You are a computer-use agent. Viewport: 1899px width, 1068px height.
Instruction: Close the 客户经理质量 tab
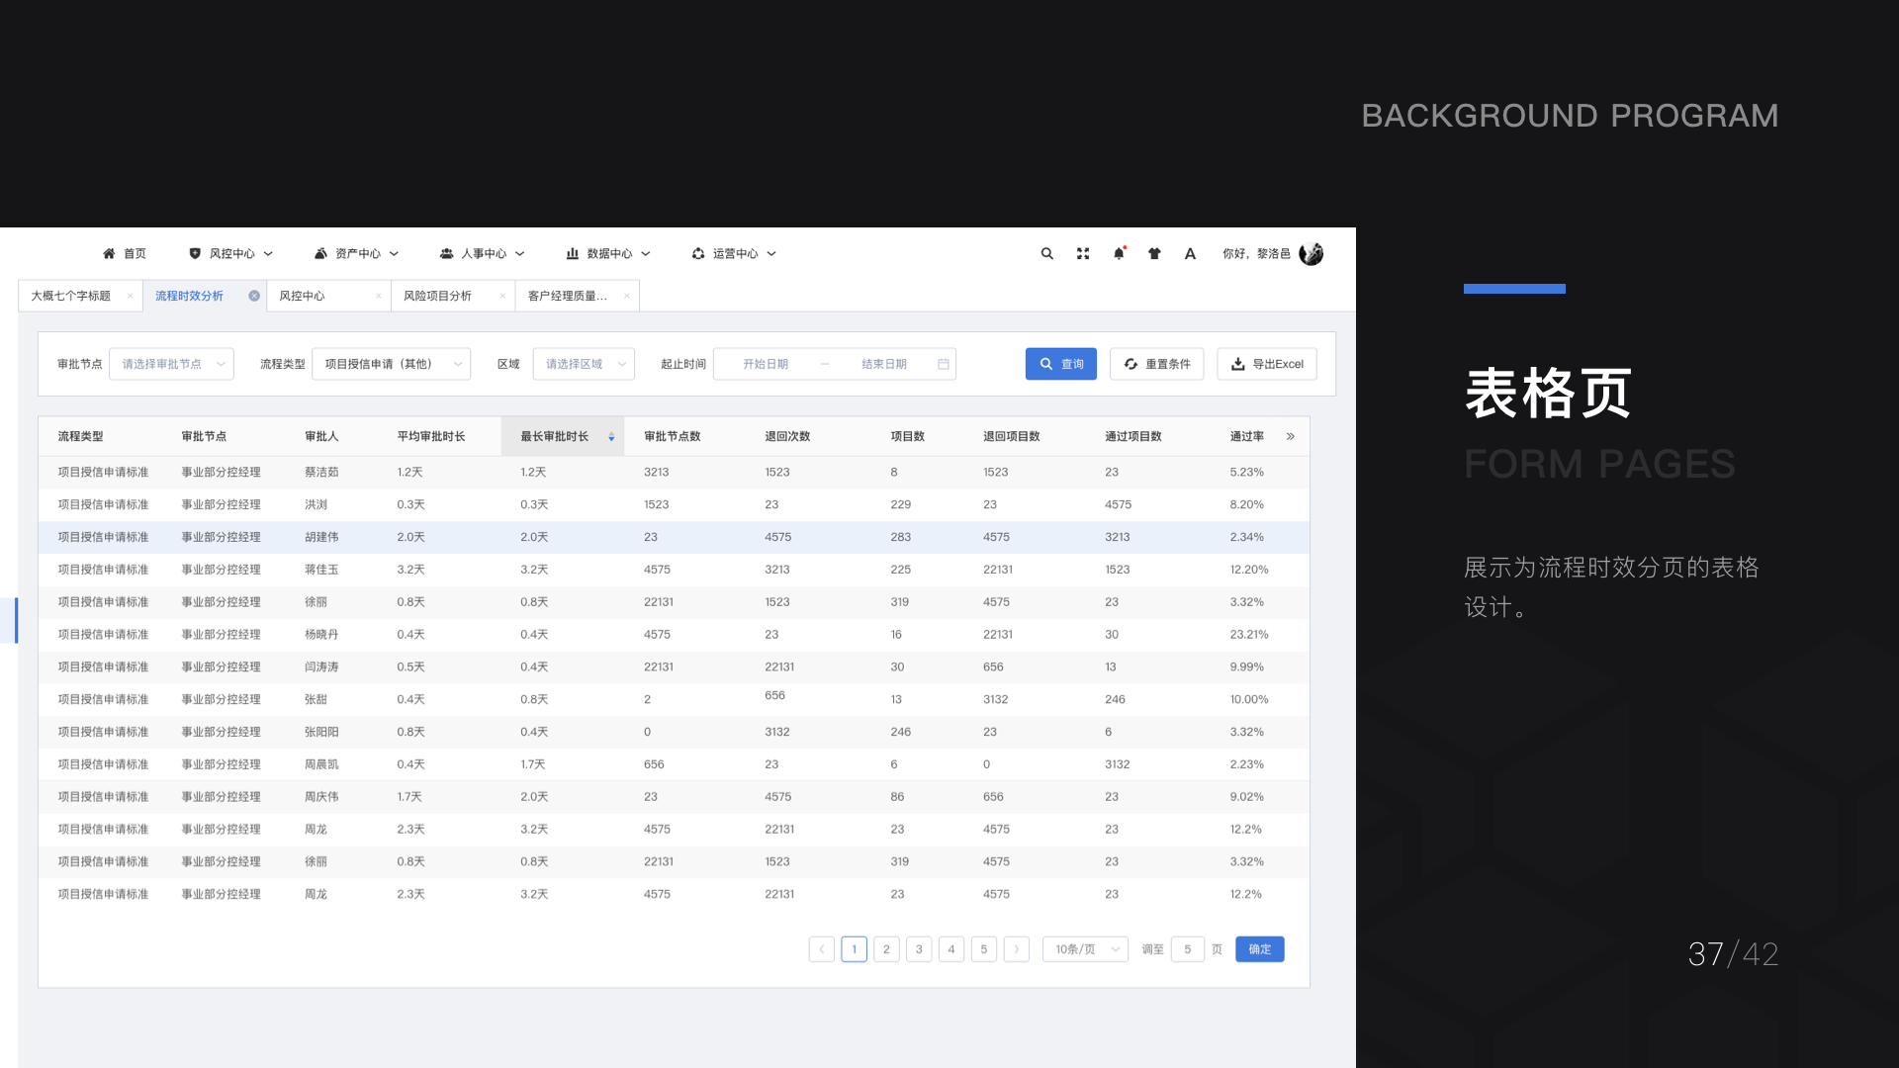[x=627, y=296]
